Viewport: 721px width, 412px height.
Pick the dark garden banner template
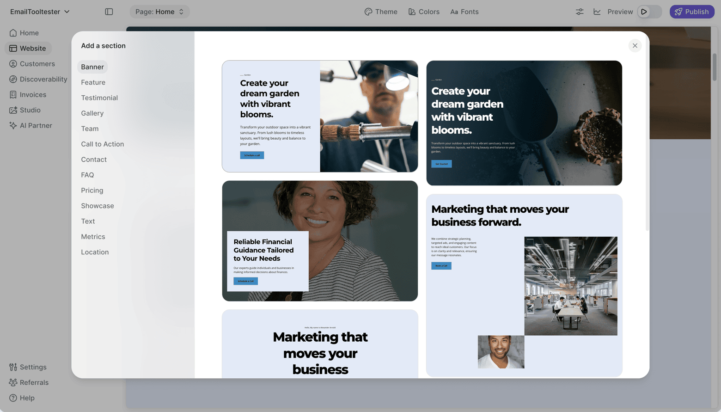524,123
